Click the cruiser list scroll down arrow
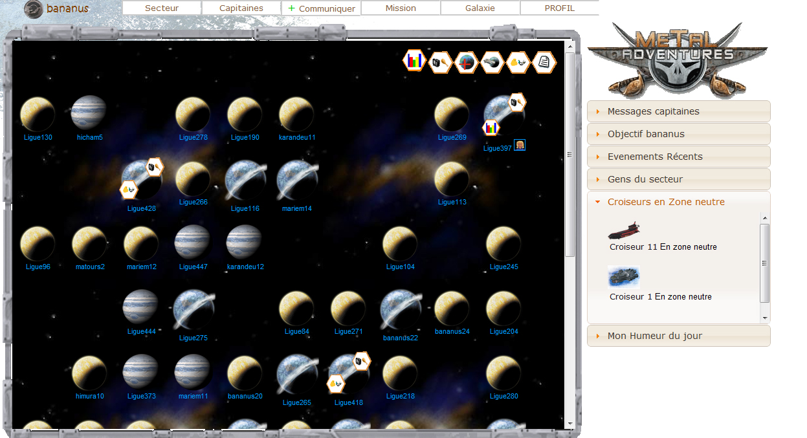 click(x=764, y=318)
